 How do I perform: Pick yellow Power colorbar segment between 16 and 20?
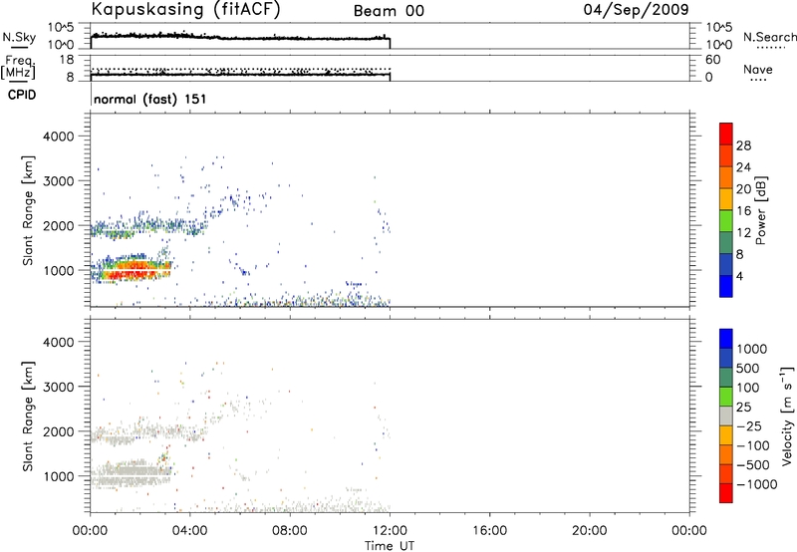(726, 198)
